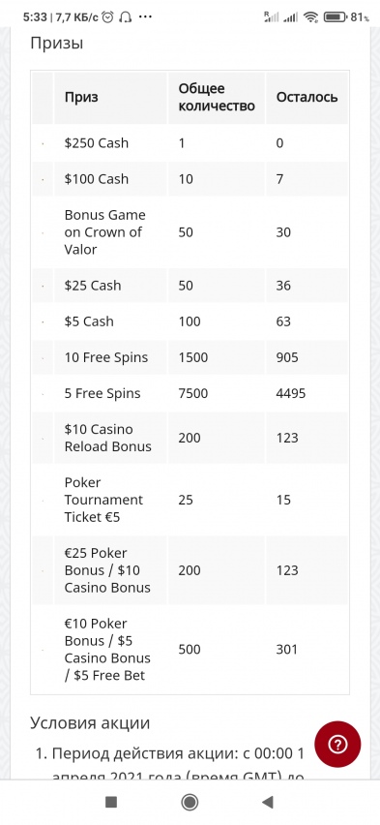Tap the Wi-Fi icon in status bar
Image resolution: width=380 pixels, height=825 pixels.
coord(311,17)
